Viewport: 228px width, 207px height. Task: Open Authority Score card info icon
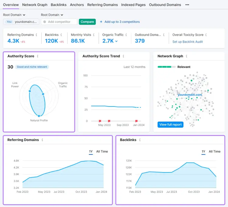[x=37, y=56]
